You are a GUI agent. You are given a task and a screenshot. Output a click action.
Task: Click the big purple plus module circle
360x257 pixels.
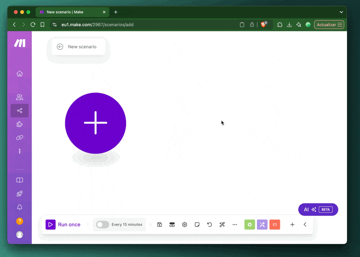95,123
